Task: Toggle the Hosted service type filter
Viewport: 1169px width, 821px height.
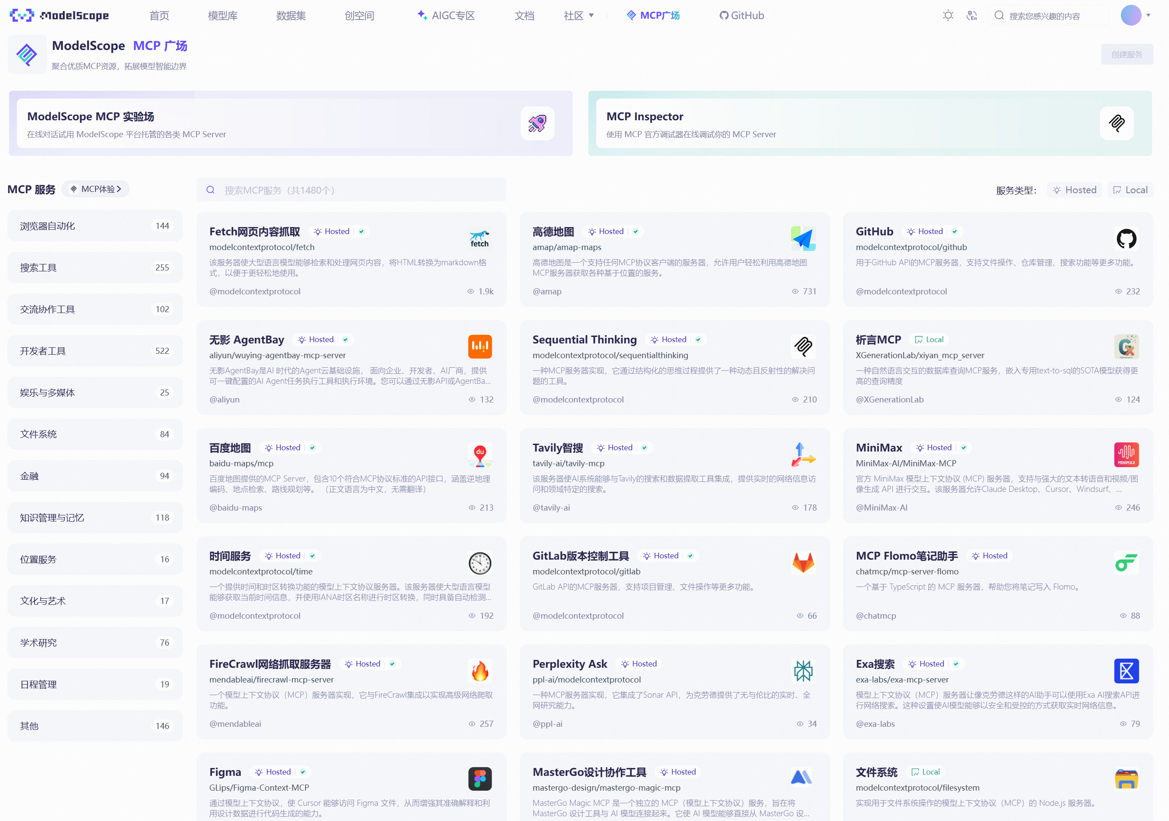Action: coord(1074,190)
